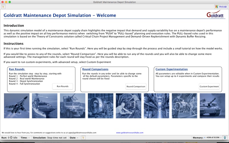
Task: Click the 'Run: 0' status entry
Action: tap(5, 138)
